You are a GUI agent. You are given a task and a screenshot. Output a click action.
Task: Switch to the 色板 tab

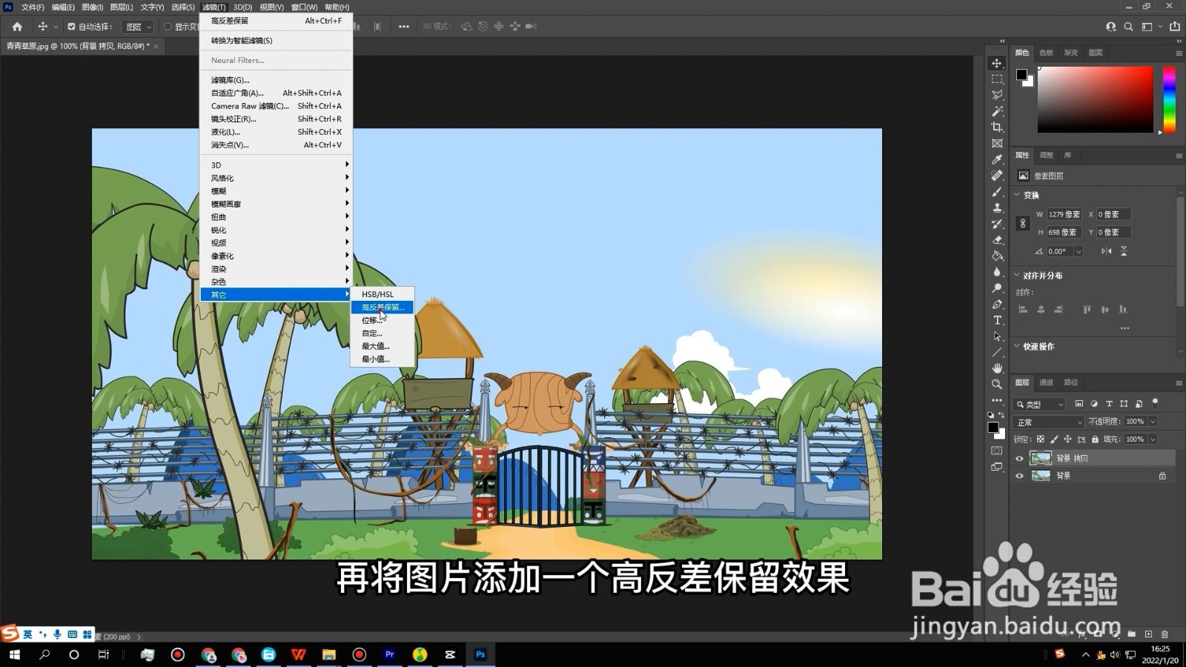(x=1046, y=53)
